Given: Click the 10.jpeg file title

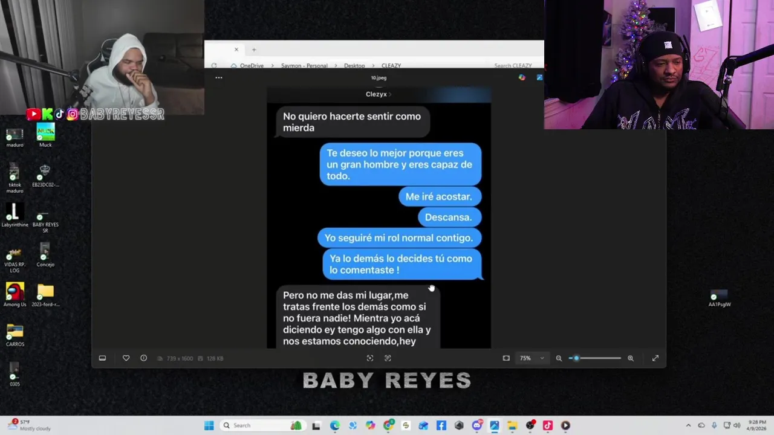Looking at the screenshot, I should [x=379, y=77].
